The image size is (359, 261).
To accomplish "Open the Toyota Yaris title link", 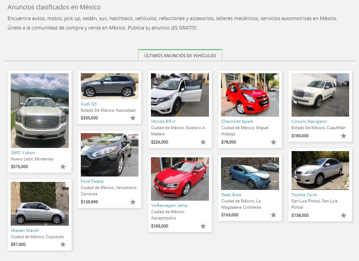I will (304, 194).
